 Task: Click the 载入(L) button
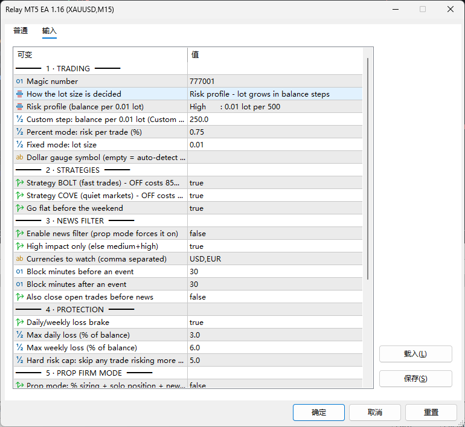[x=415, y=354]
